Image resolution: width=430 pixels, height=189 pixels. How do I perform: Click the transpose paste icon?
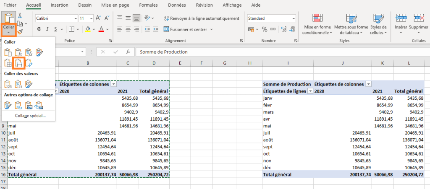tap(29, 62)
